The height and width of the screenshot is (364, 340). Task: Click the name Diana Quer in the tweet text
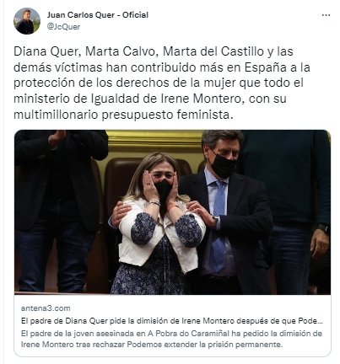[x=46, y=52]
